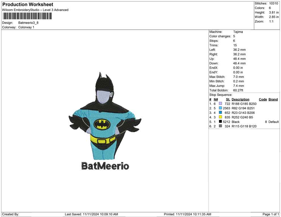281x217 pixels.
Task: Click the Last Saved timestamp in the footer
Action: (x=91, y=214)
